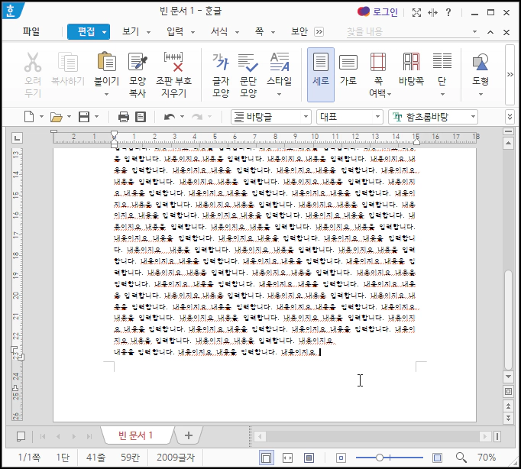
Task: Click the Paste (붙이기) clipboard icon
Action: tap(106, 62)
